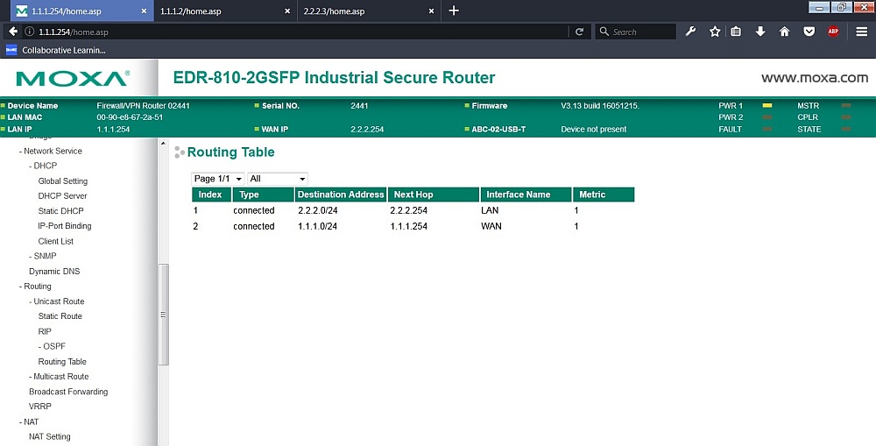
Task: Open a new tab with plus icon
Action: (x=454, y=11)
